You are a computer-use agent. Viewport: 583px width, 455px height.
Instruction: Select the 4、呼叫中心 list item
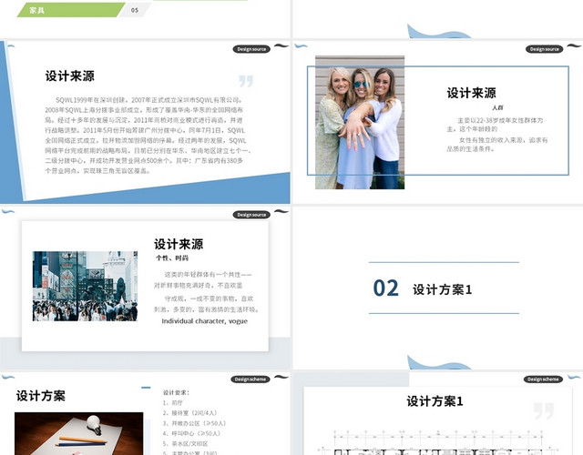[191, 433]
